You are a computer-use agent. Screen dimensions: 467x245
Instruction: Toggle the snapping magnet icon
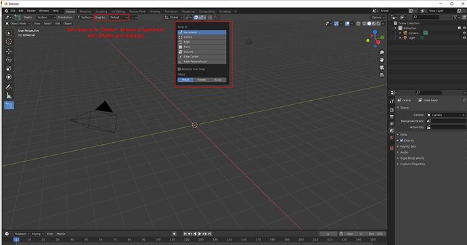point(196,18)
